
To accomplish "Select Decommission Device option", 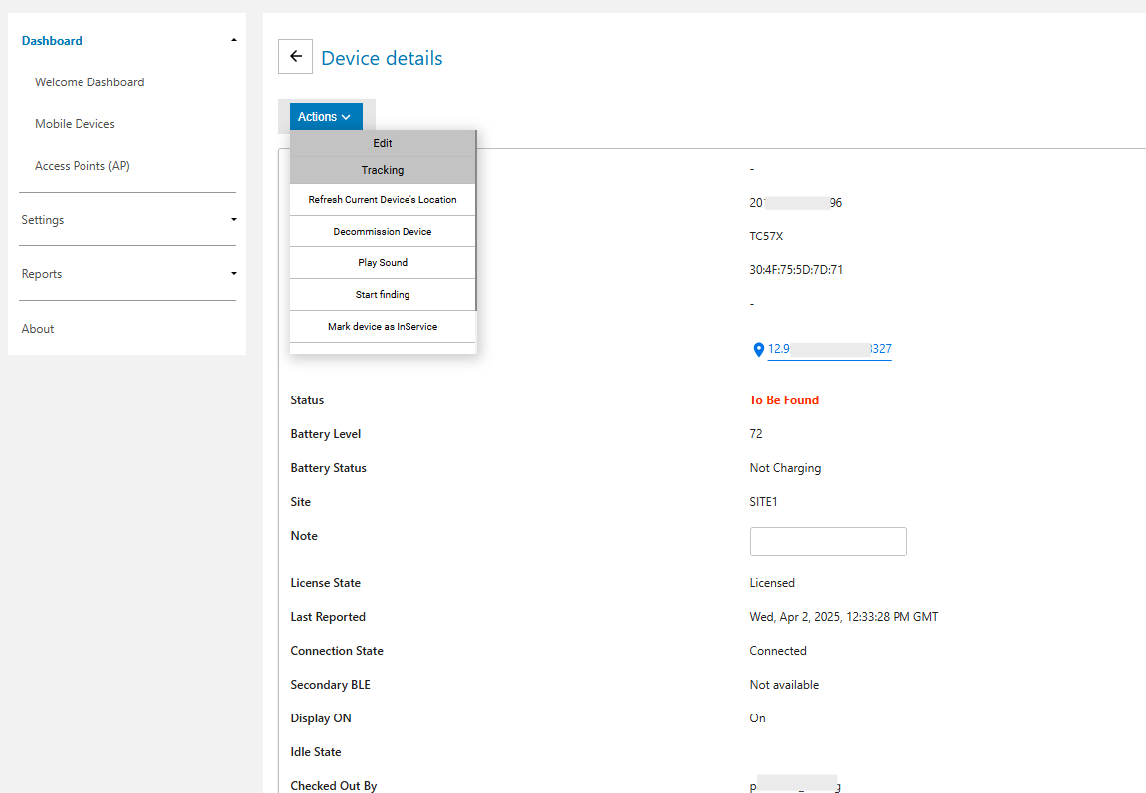I will click(383, 232).
